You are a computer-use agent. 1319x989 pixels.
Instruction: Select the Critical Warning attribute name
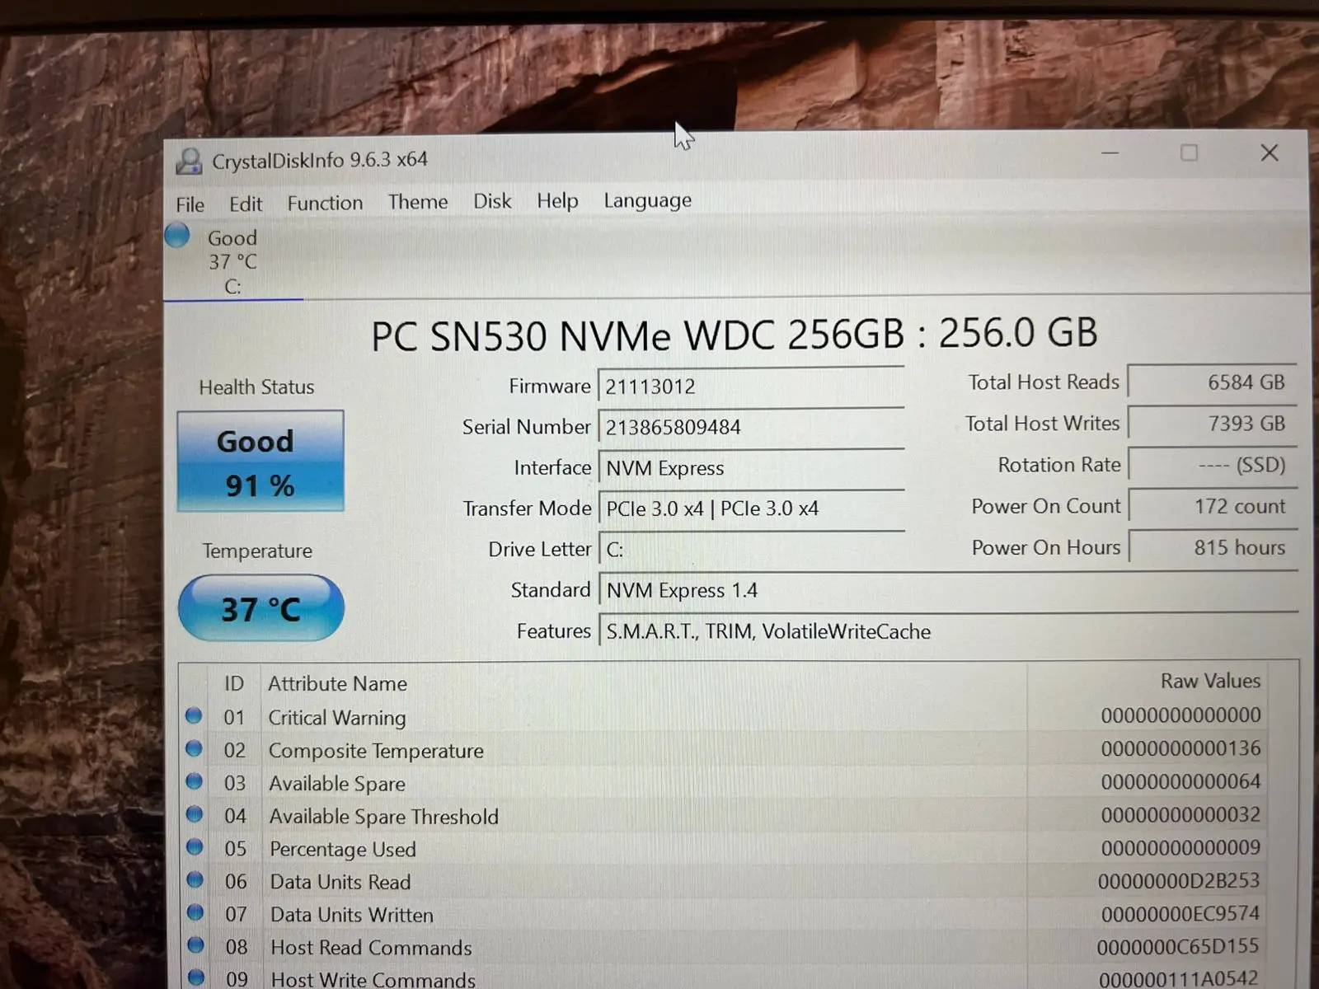click(x=337, y=718)
